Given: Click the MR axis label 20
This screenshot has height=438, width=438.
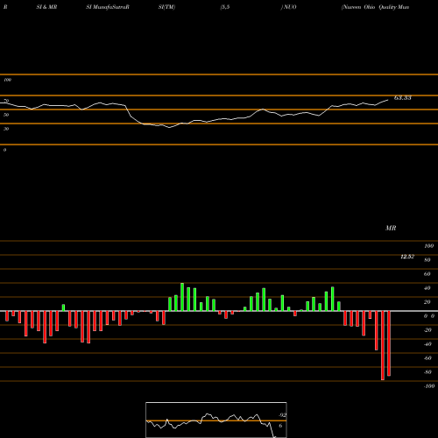Looking at the screenshot, I should (427, 302).
